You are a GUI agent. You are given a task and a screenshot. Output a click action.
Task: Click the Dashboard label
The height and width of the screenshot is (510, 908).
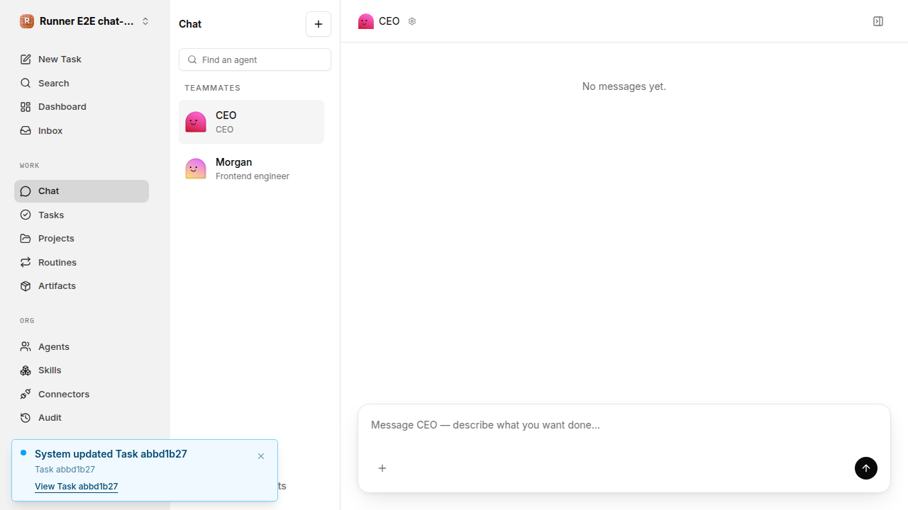click(62, 107)
